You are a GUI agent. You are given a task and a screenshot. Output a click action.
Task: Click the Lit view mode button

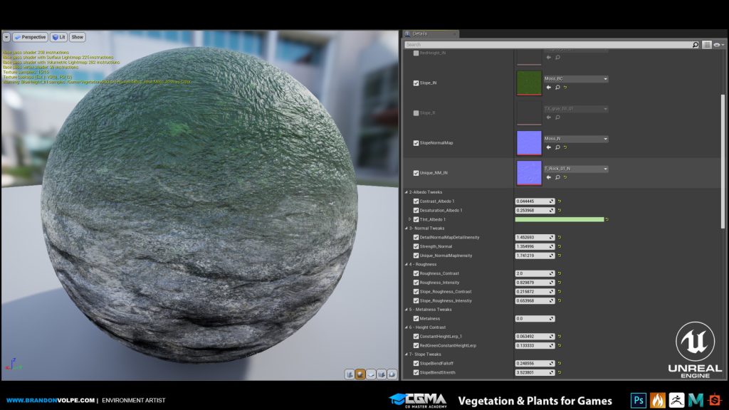58,37
